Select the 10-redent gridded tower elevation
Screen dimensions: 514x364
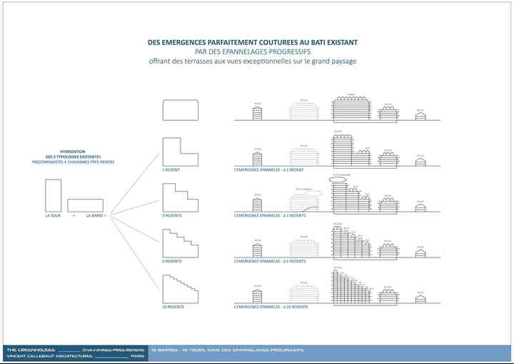pyautogui.click(x=348, y=287)
